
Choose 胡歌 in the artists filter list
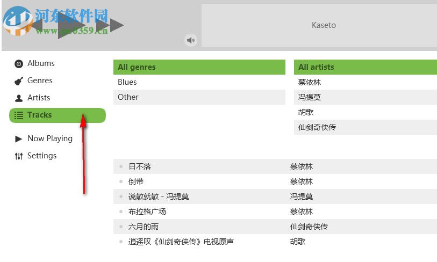point(366,112)
